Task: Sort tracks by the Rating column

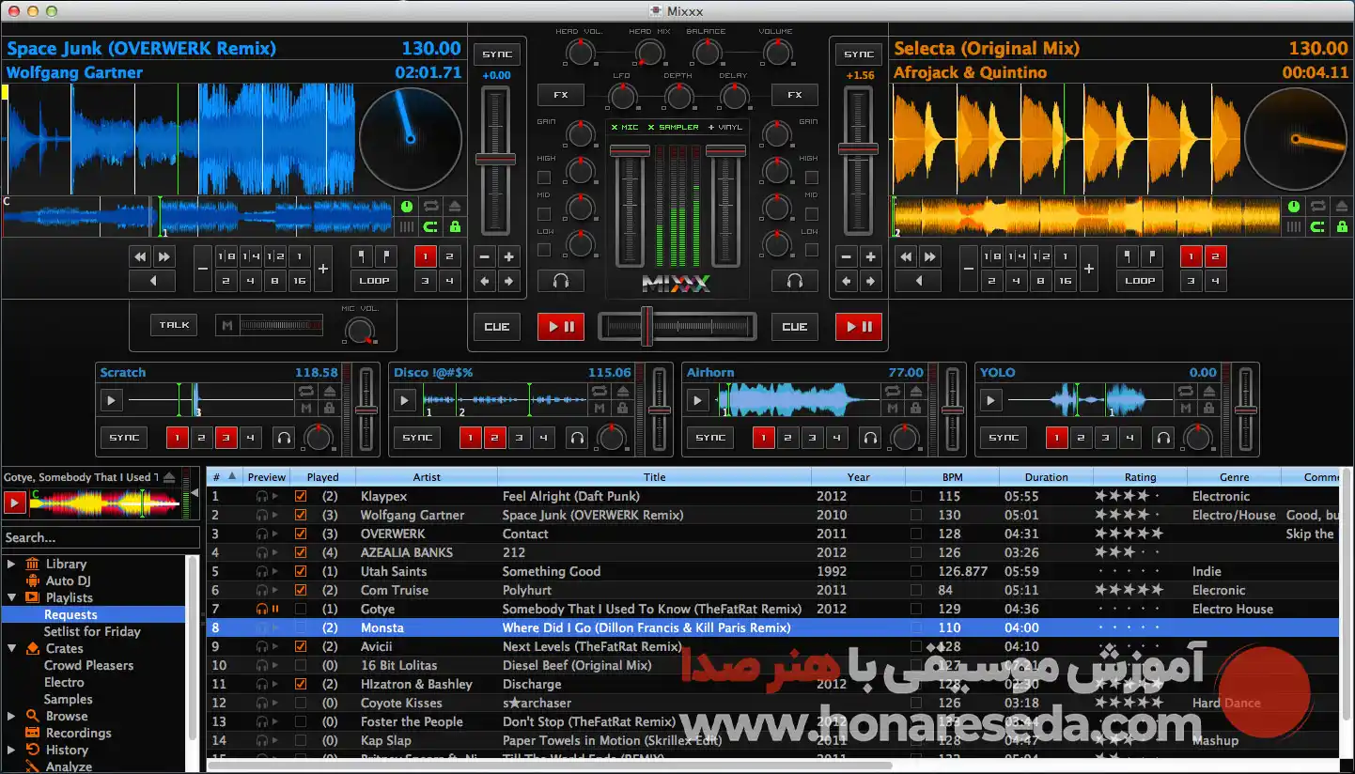Action: (x=1141, y=477)
